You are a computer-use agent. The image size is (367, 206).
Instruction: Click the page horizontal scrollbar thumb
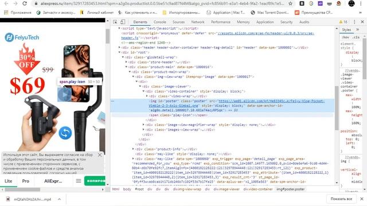[22, 189]
